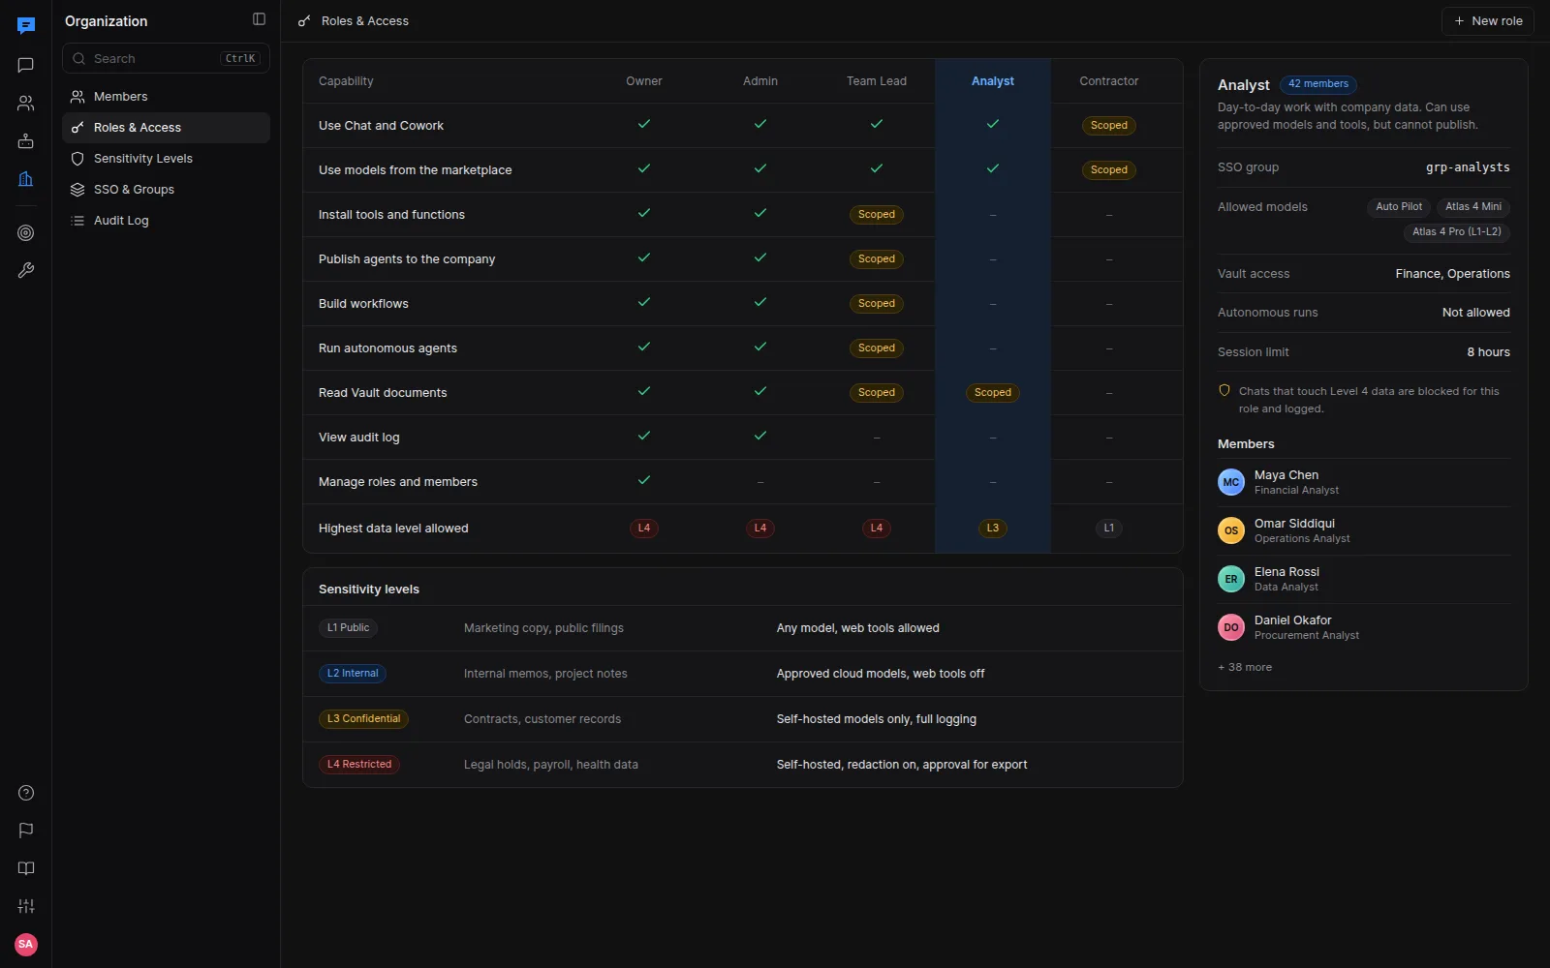Screen dimensions: 1550x968
Task: Click the key icon beside Roles & Access title
Action: pos(304,21)
